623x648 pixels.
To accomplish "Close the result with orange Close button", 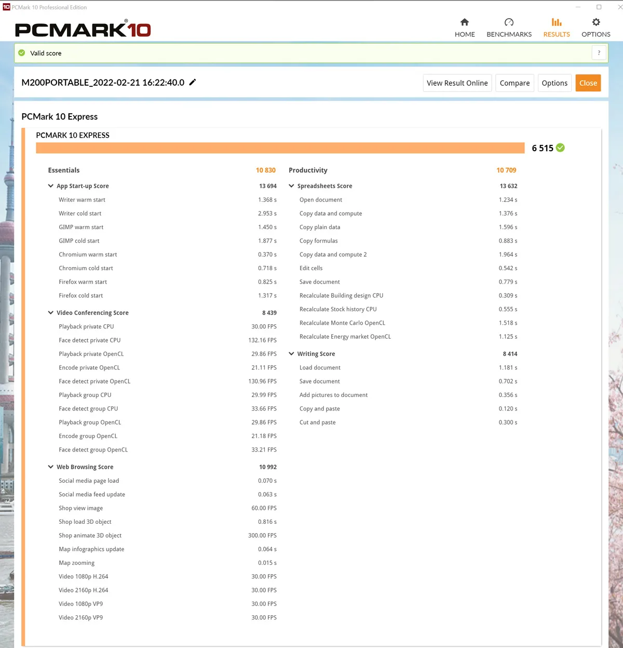I will [x=588, y=83].
